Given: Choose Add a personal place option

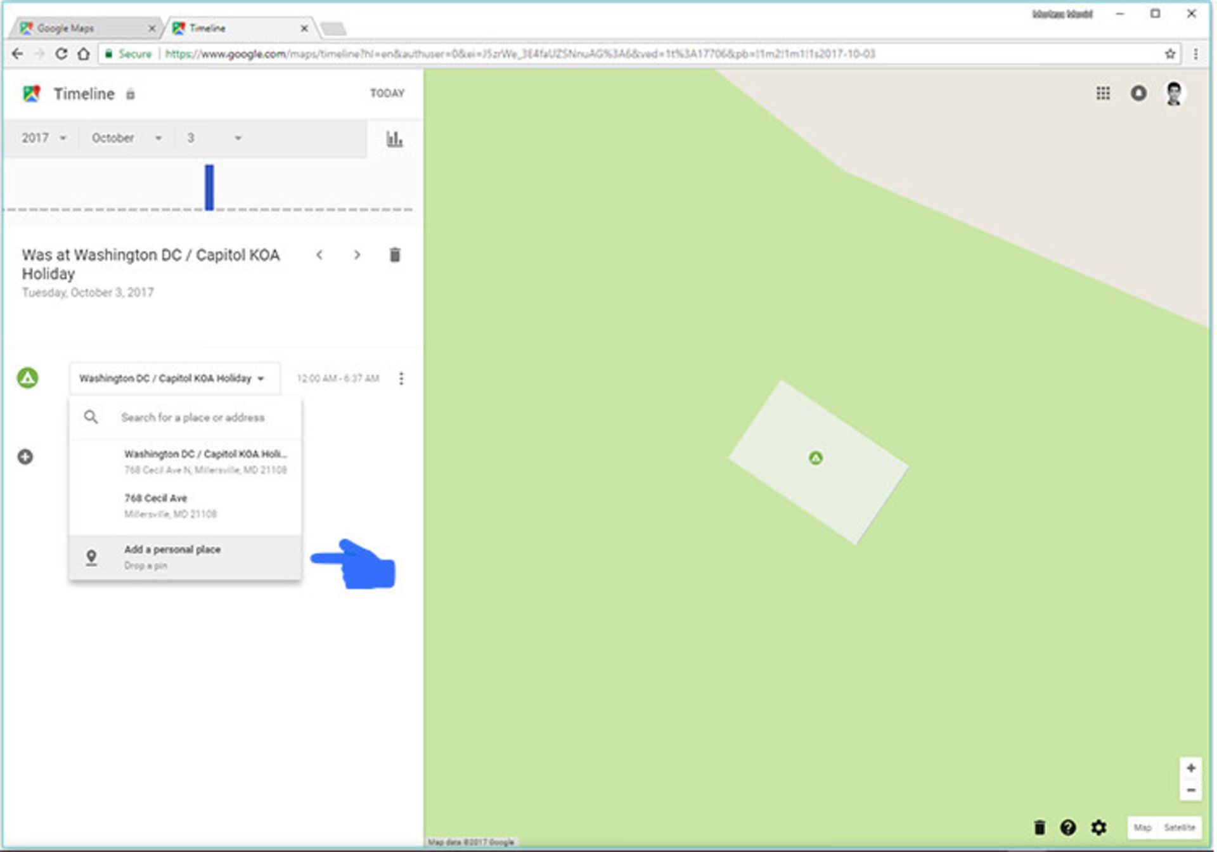Looking at the screenshot, I should 186,557.
